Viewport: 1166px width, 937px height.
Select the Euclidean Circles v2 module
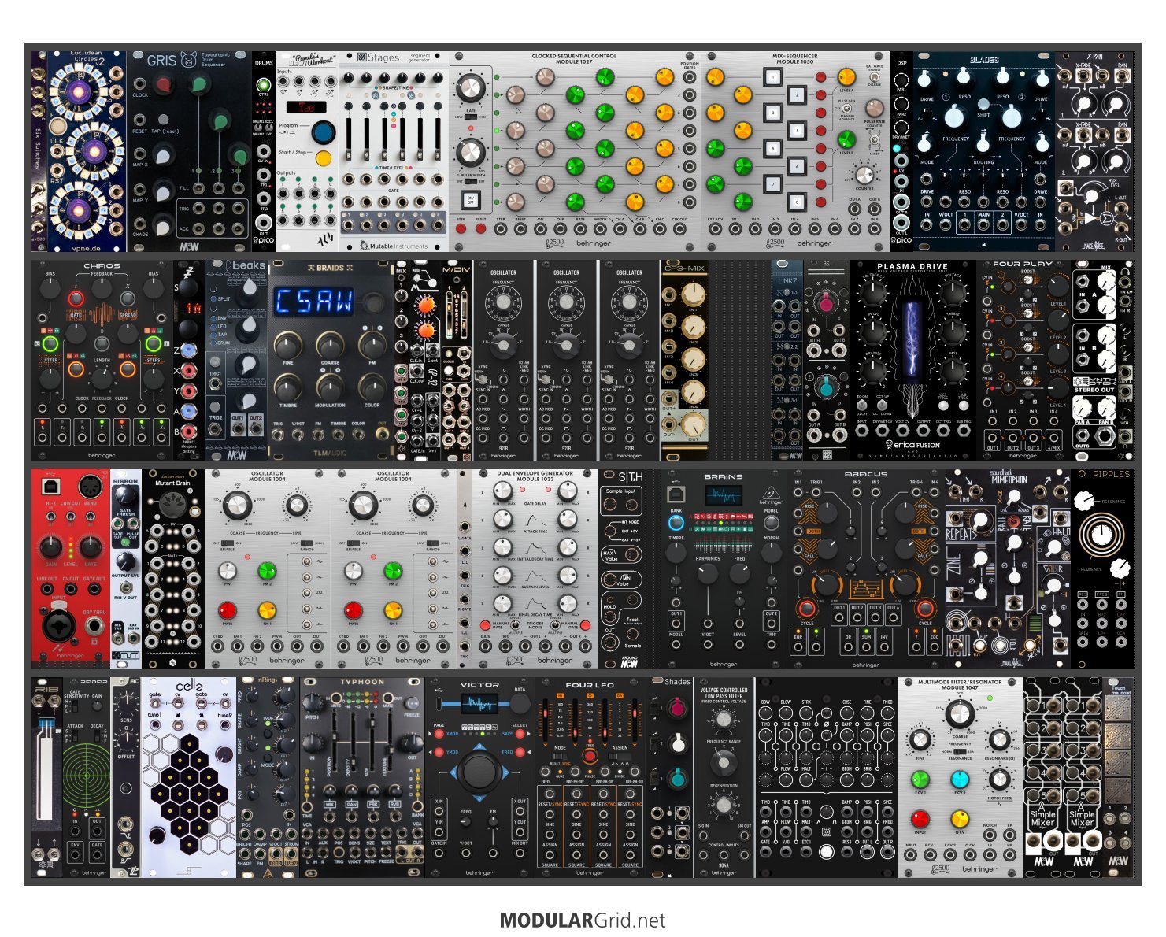pos(87,151)
